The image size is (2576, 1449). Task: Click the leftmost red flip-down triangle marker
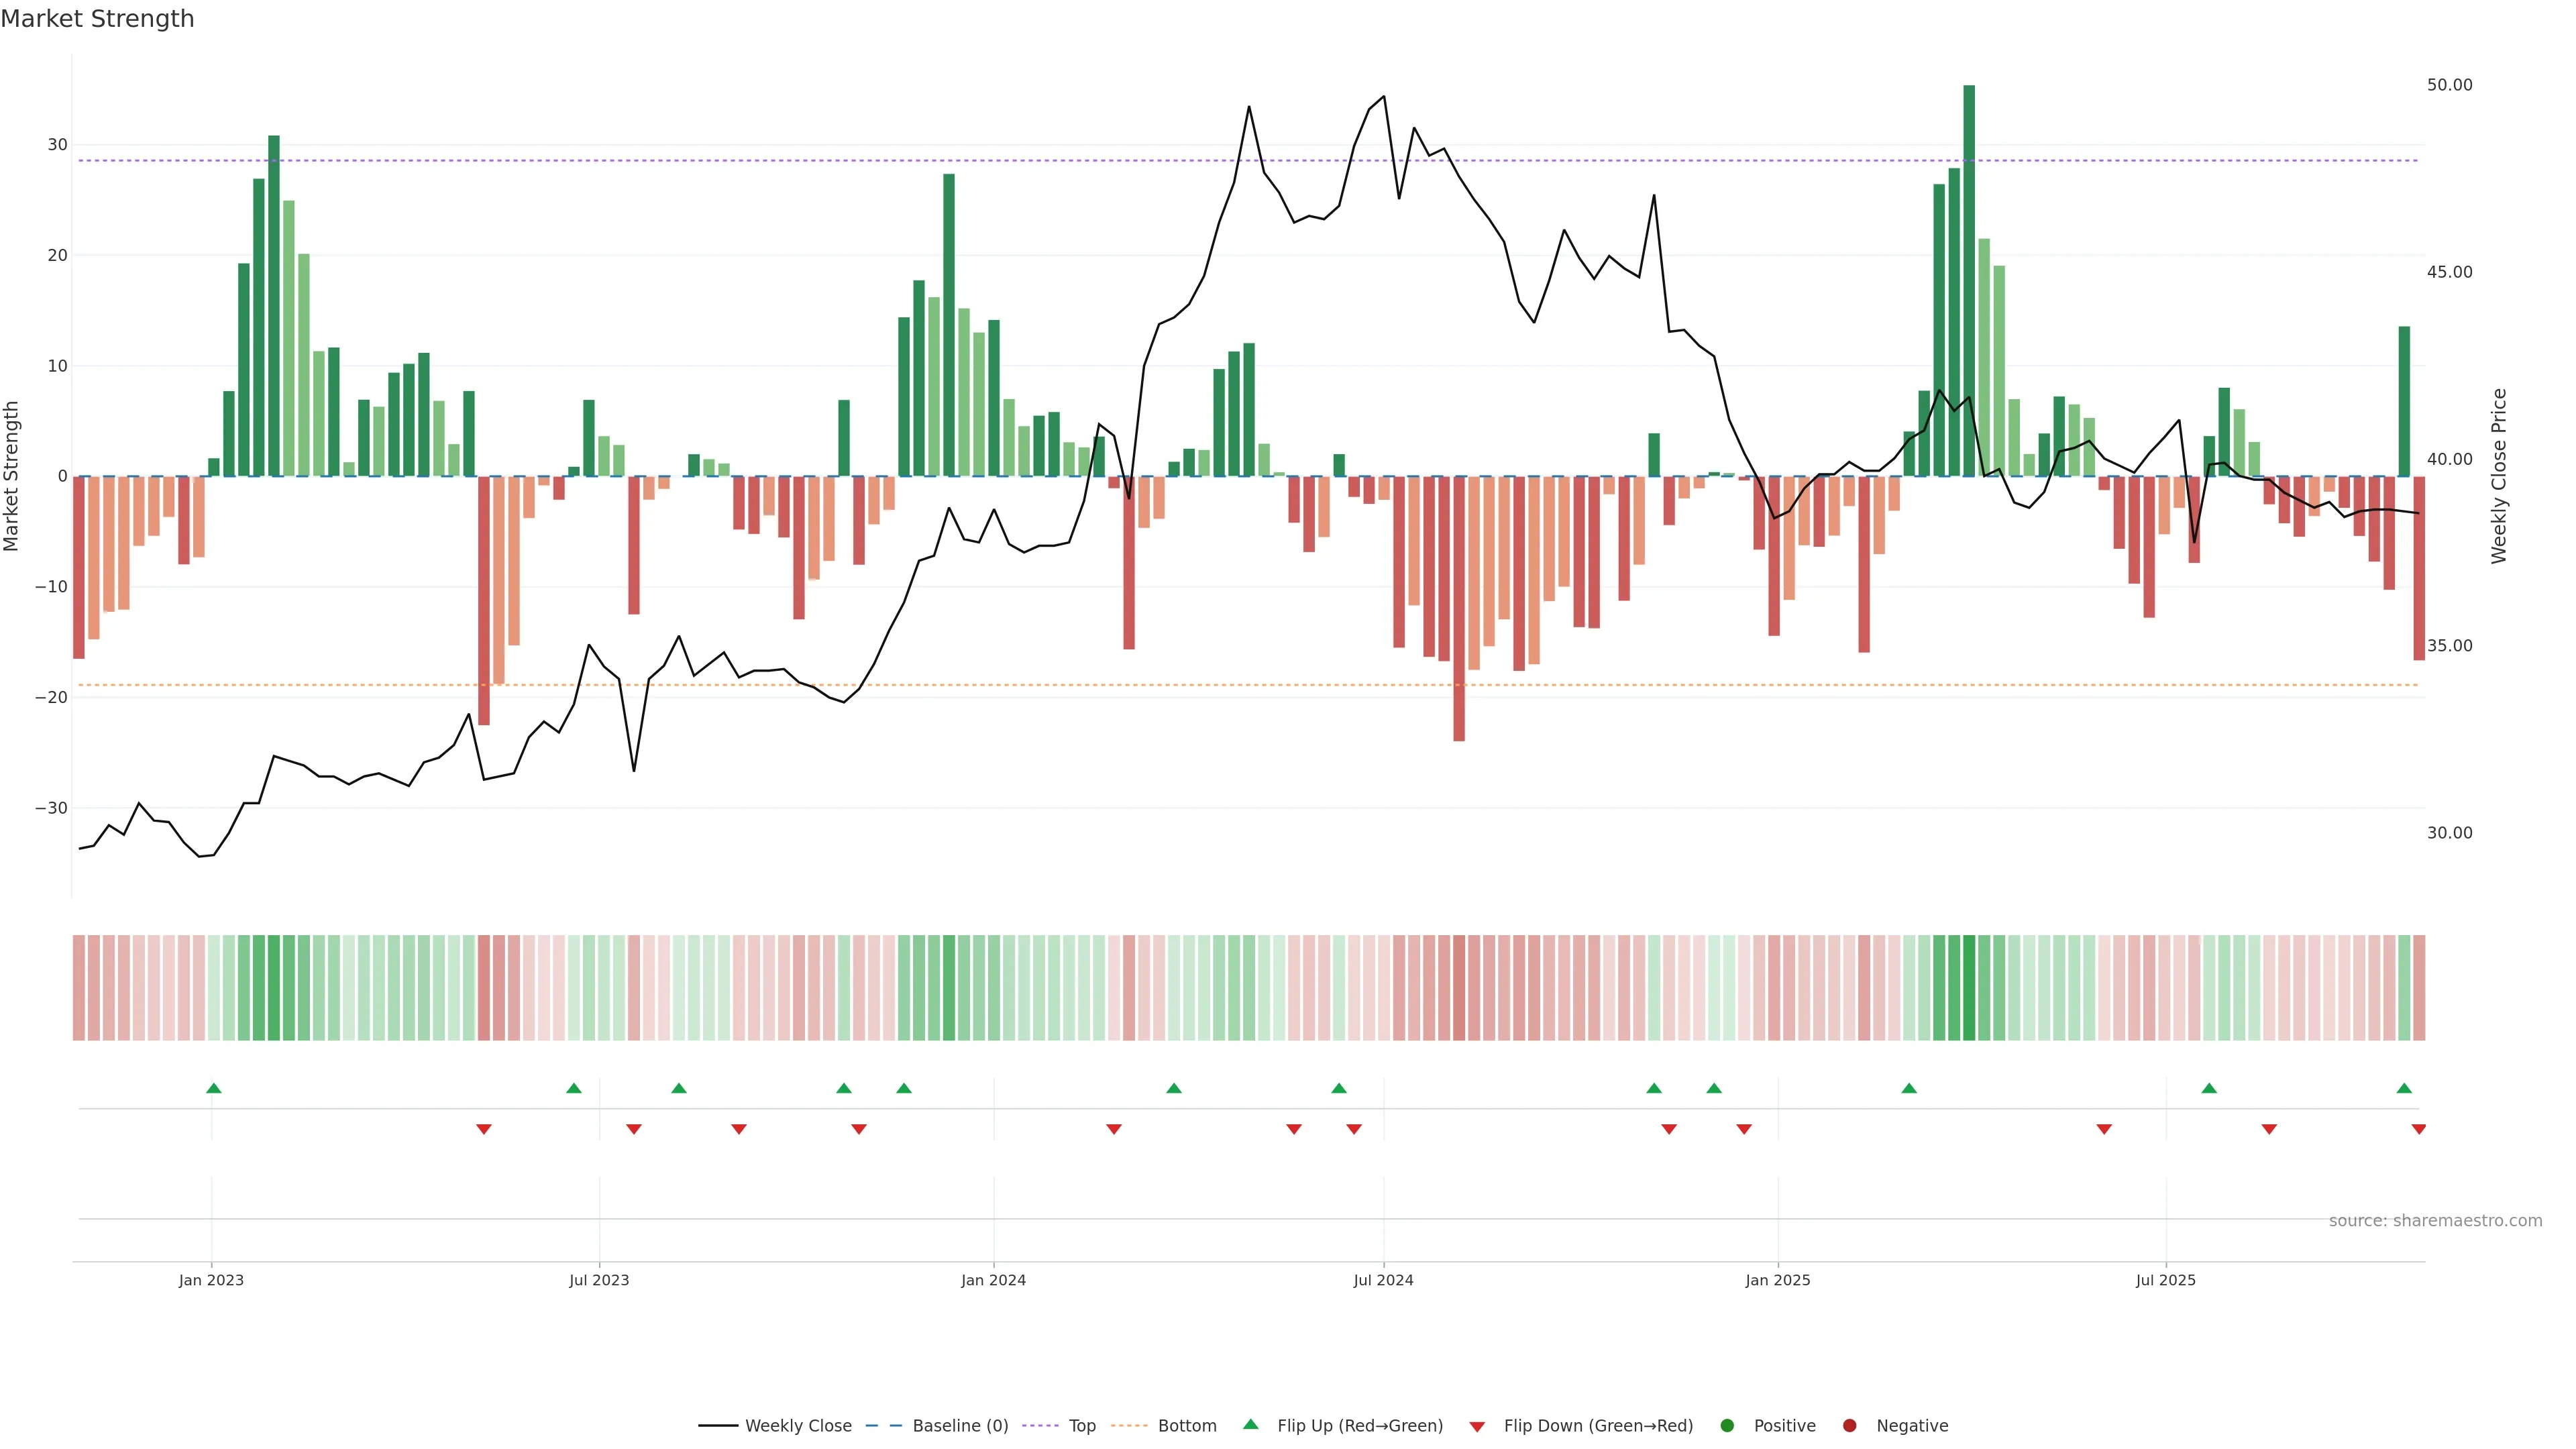click(x=484, y=1129)
